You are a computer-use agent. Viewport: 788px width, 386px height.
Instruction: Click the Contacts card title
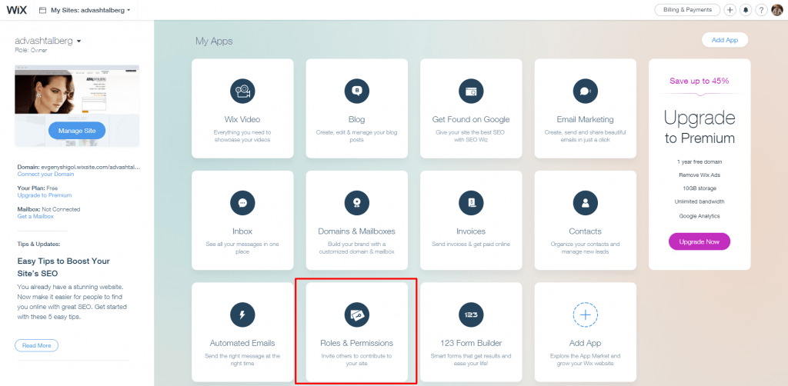tap(585, 231)
